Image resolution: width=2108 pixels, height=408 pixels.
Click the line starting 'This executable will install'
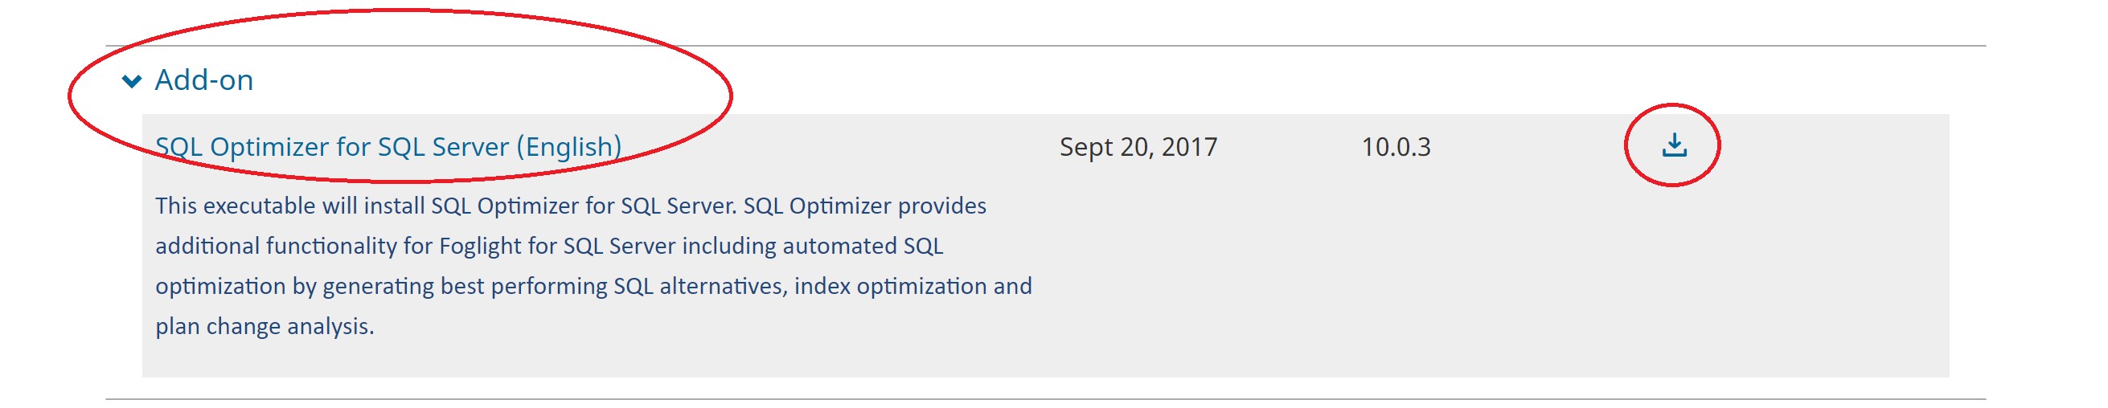570,206
